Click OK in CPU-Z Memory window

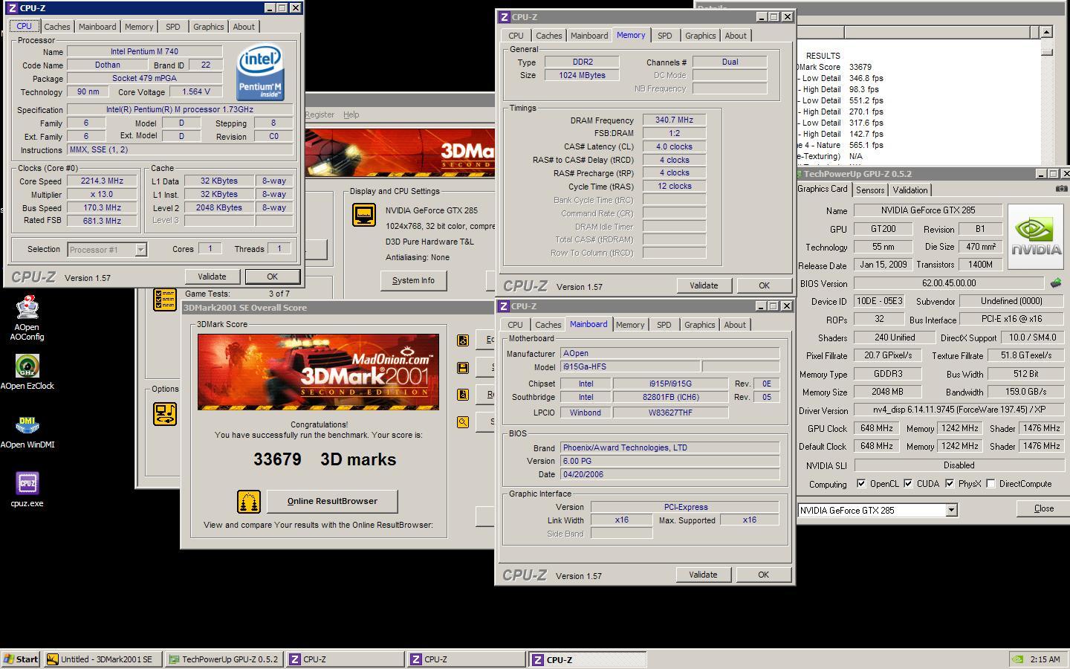coord(764,285)
